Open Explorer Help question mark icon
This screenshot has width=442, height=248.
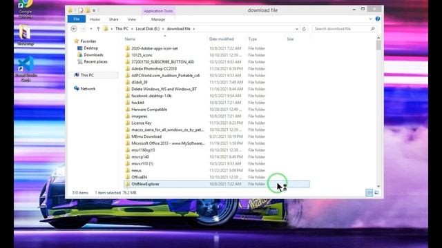pos(378,19)
